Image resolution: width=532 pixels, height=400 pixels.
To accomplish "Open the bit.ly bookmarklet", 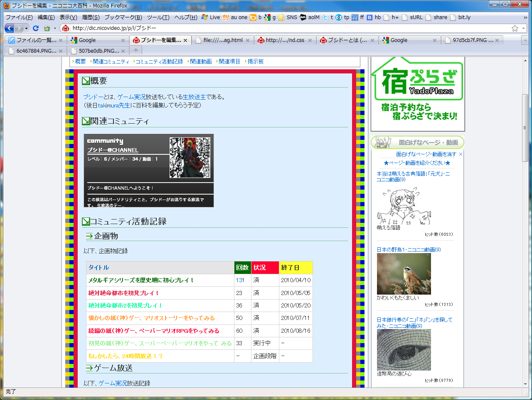I will click(461, 17).
